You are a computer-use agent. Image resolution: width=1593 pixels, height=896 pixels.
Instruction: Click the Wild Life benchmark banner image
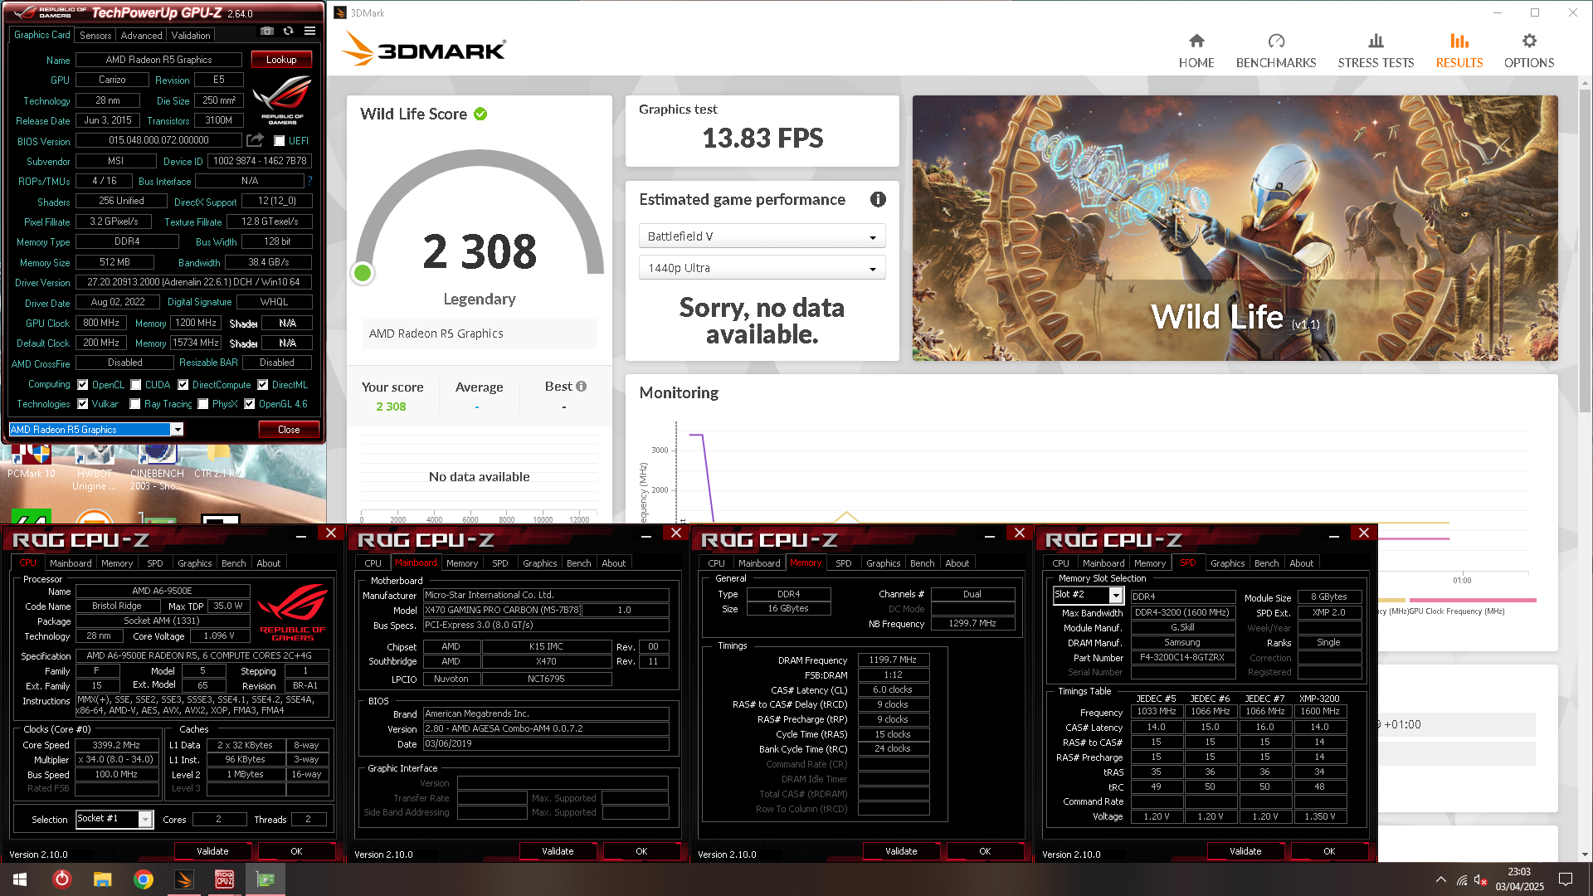[x=1235, y=227]
